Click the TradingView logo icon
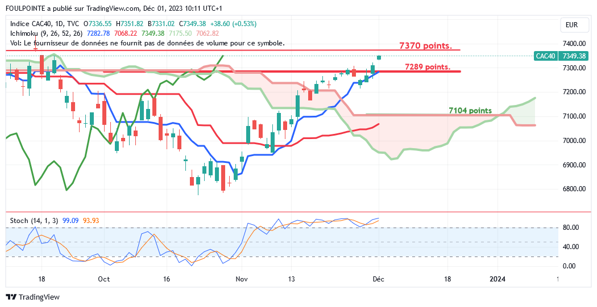597x307 pixels. [x=11, y=297]
